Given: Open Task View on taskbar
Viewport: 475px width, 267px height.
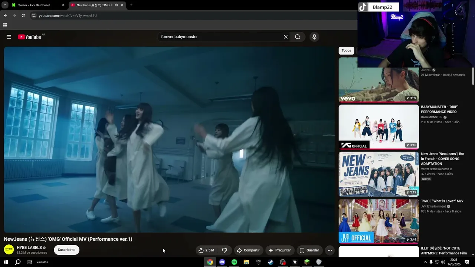Looking at the screenshot, I should (x=29, y=262).
